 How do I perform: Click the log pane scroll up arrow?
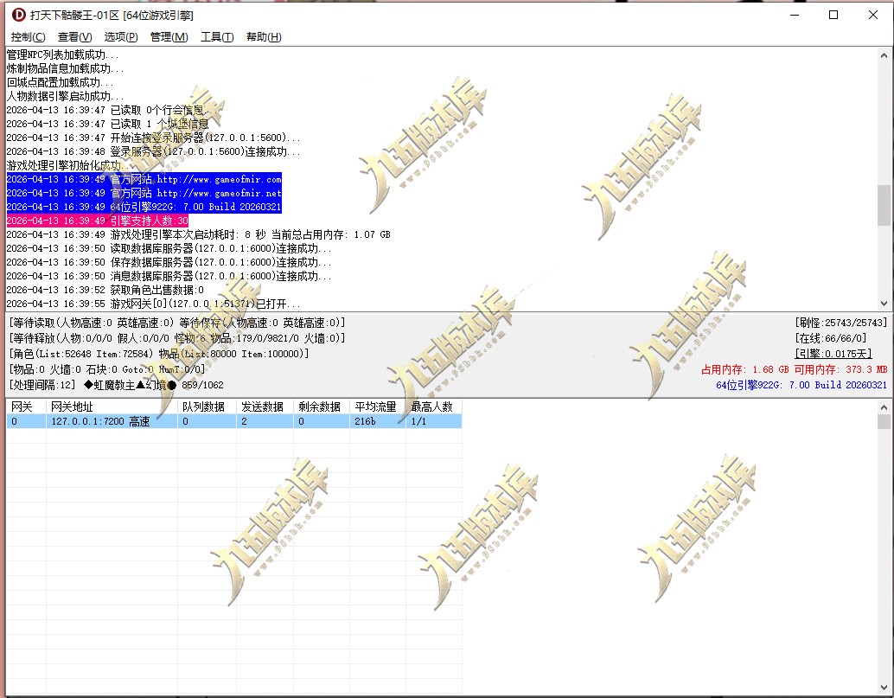(884, 55)
